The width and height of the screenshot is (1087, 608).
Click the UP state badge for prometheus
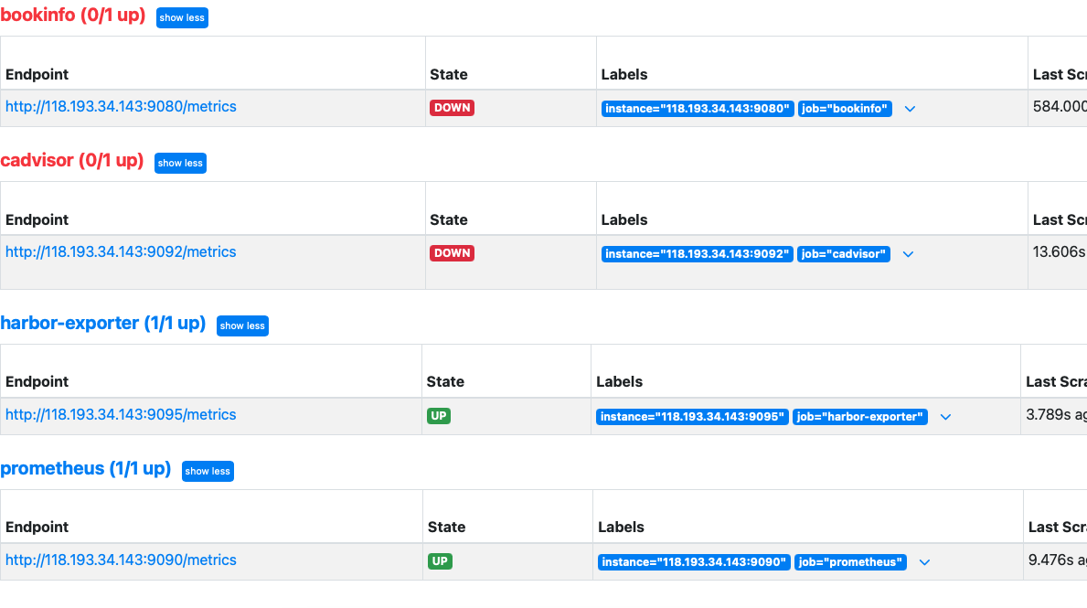(440, 561)
